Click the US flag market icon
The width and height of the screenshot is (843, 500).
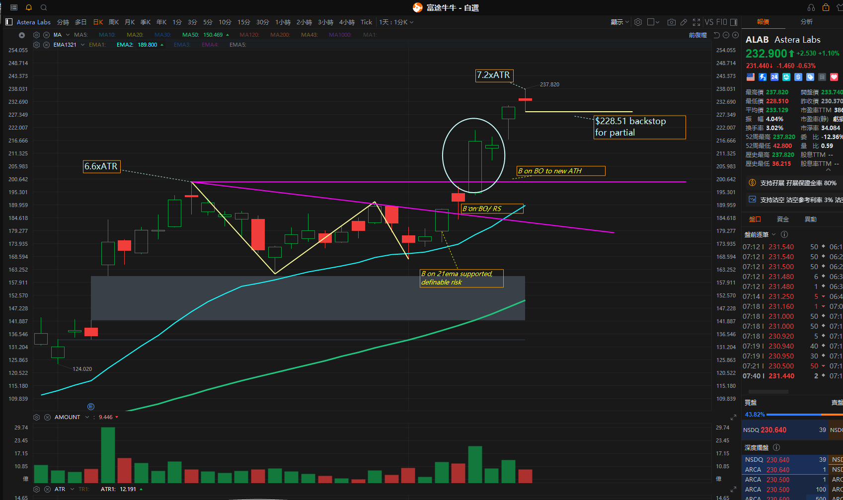[x=751, y=77]
